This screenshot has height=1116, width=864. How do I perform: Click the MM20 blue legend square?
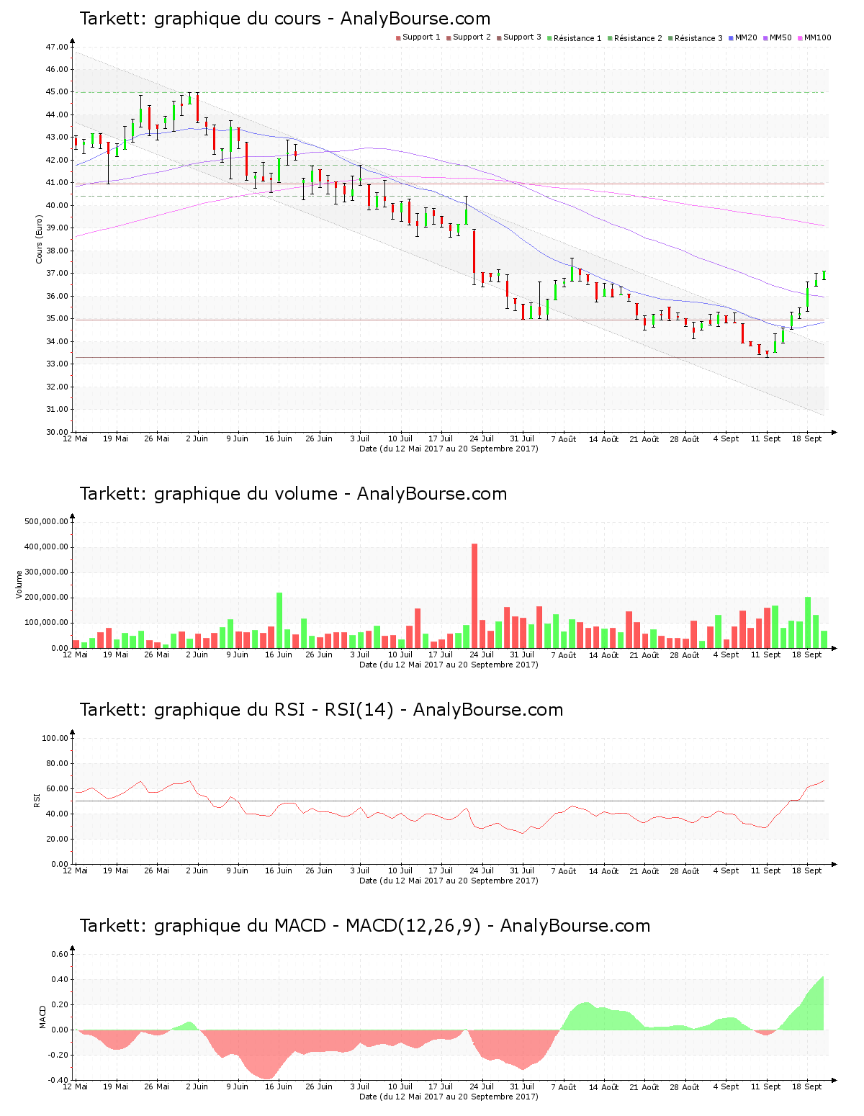click(731, 37)
